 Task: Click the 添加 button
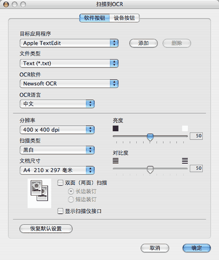click(x=143, y=43)
